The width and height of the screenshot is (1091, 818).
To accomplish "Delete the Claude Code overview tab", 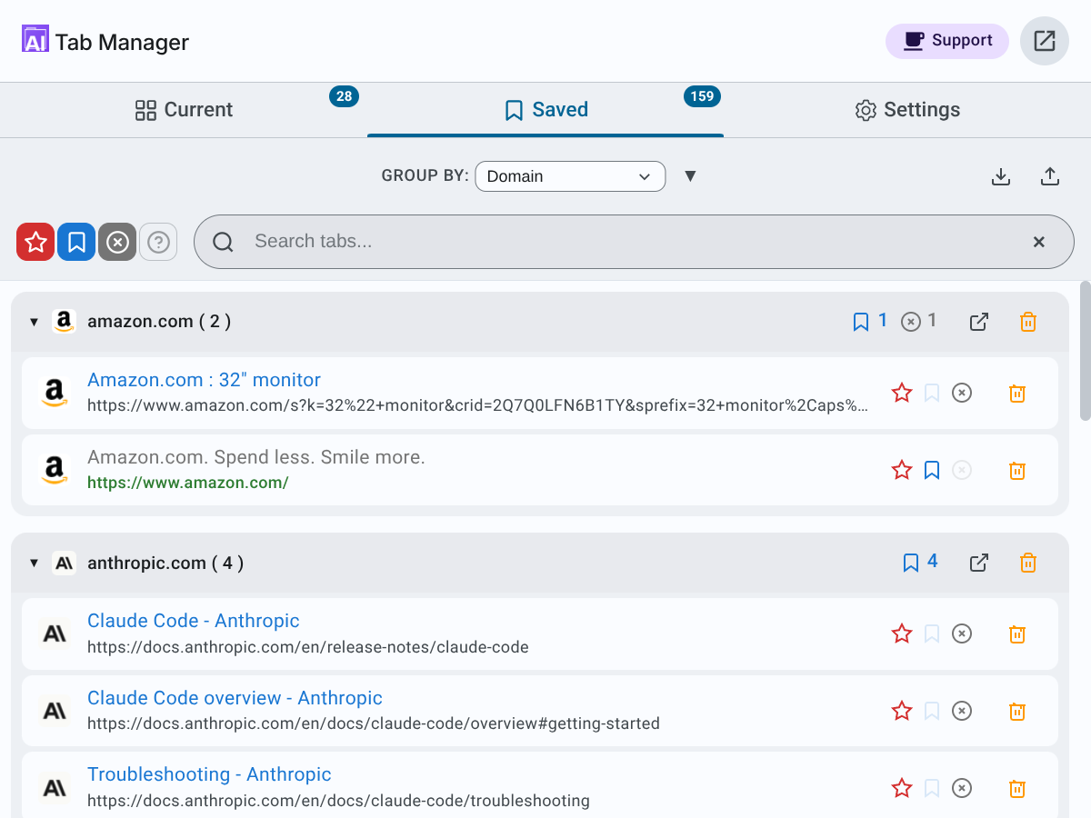I will point(1017,712).
